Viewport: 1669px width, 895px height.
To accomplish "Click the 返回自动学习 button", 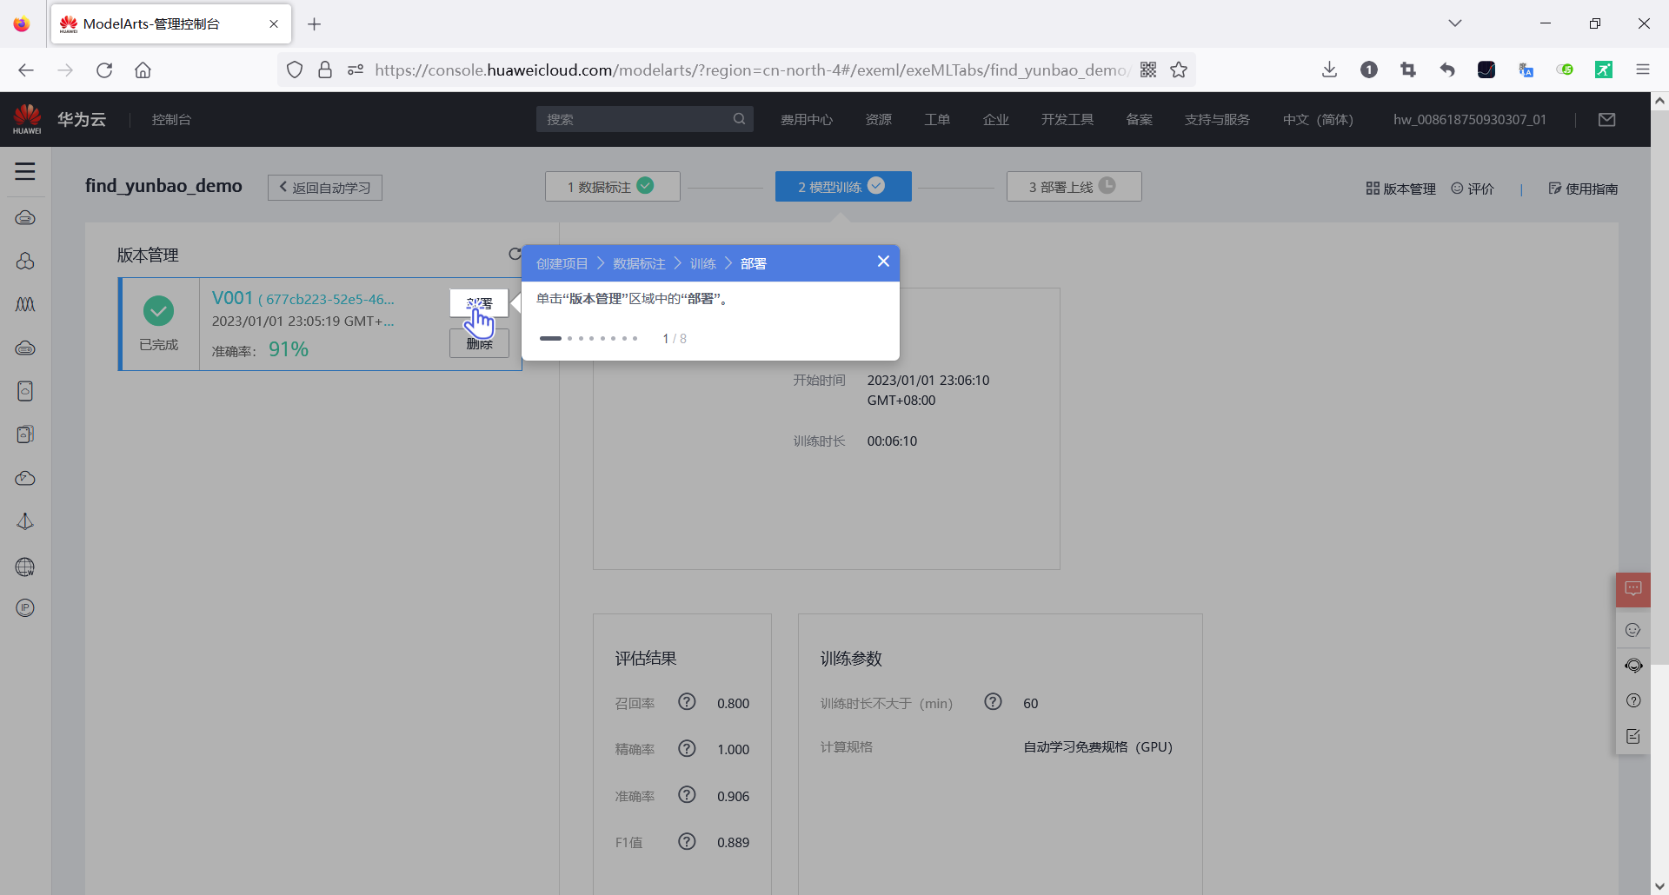I will pos(324,188).
